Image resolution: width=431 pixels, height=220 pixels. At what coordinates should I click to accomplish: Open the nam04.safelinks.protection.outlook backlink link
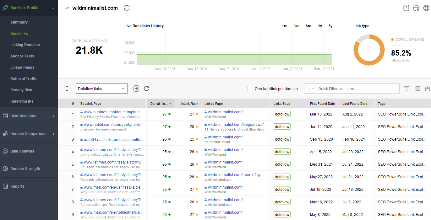click(113, 139)
